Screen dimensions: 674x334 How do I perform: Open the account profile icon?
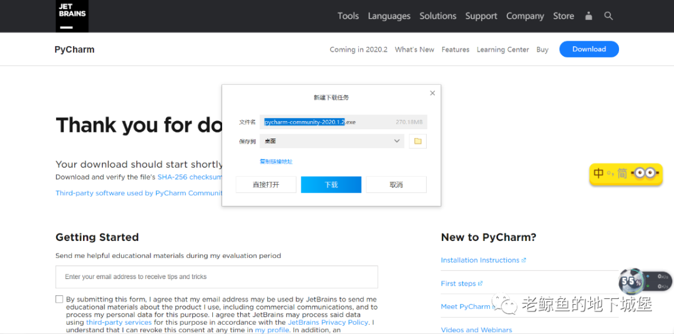coord(589,16)
